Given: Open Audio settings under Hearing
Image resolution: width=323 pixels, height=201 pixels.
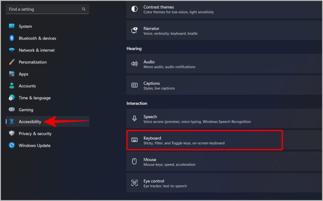Looking at the screenshot, I should (224, 64).
